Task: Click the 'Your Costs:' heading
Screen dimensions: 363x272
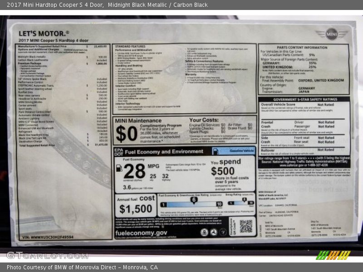Action: [x=204, y=120]
